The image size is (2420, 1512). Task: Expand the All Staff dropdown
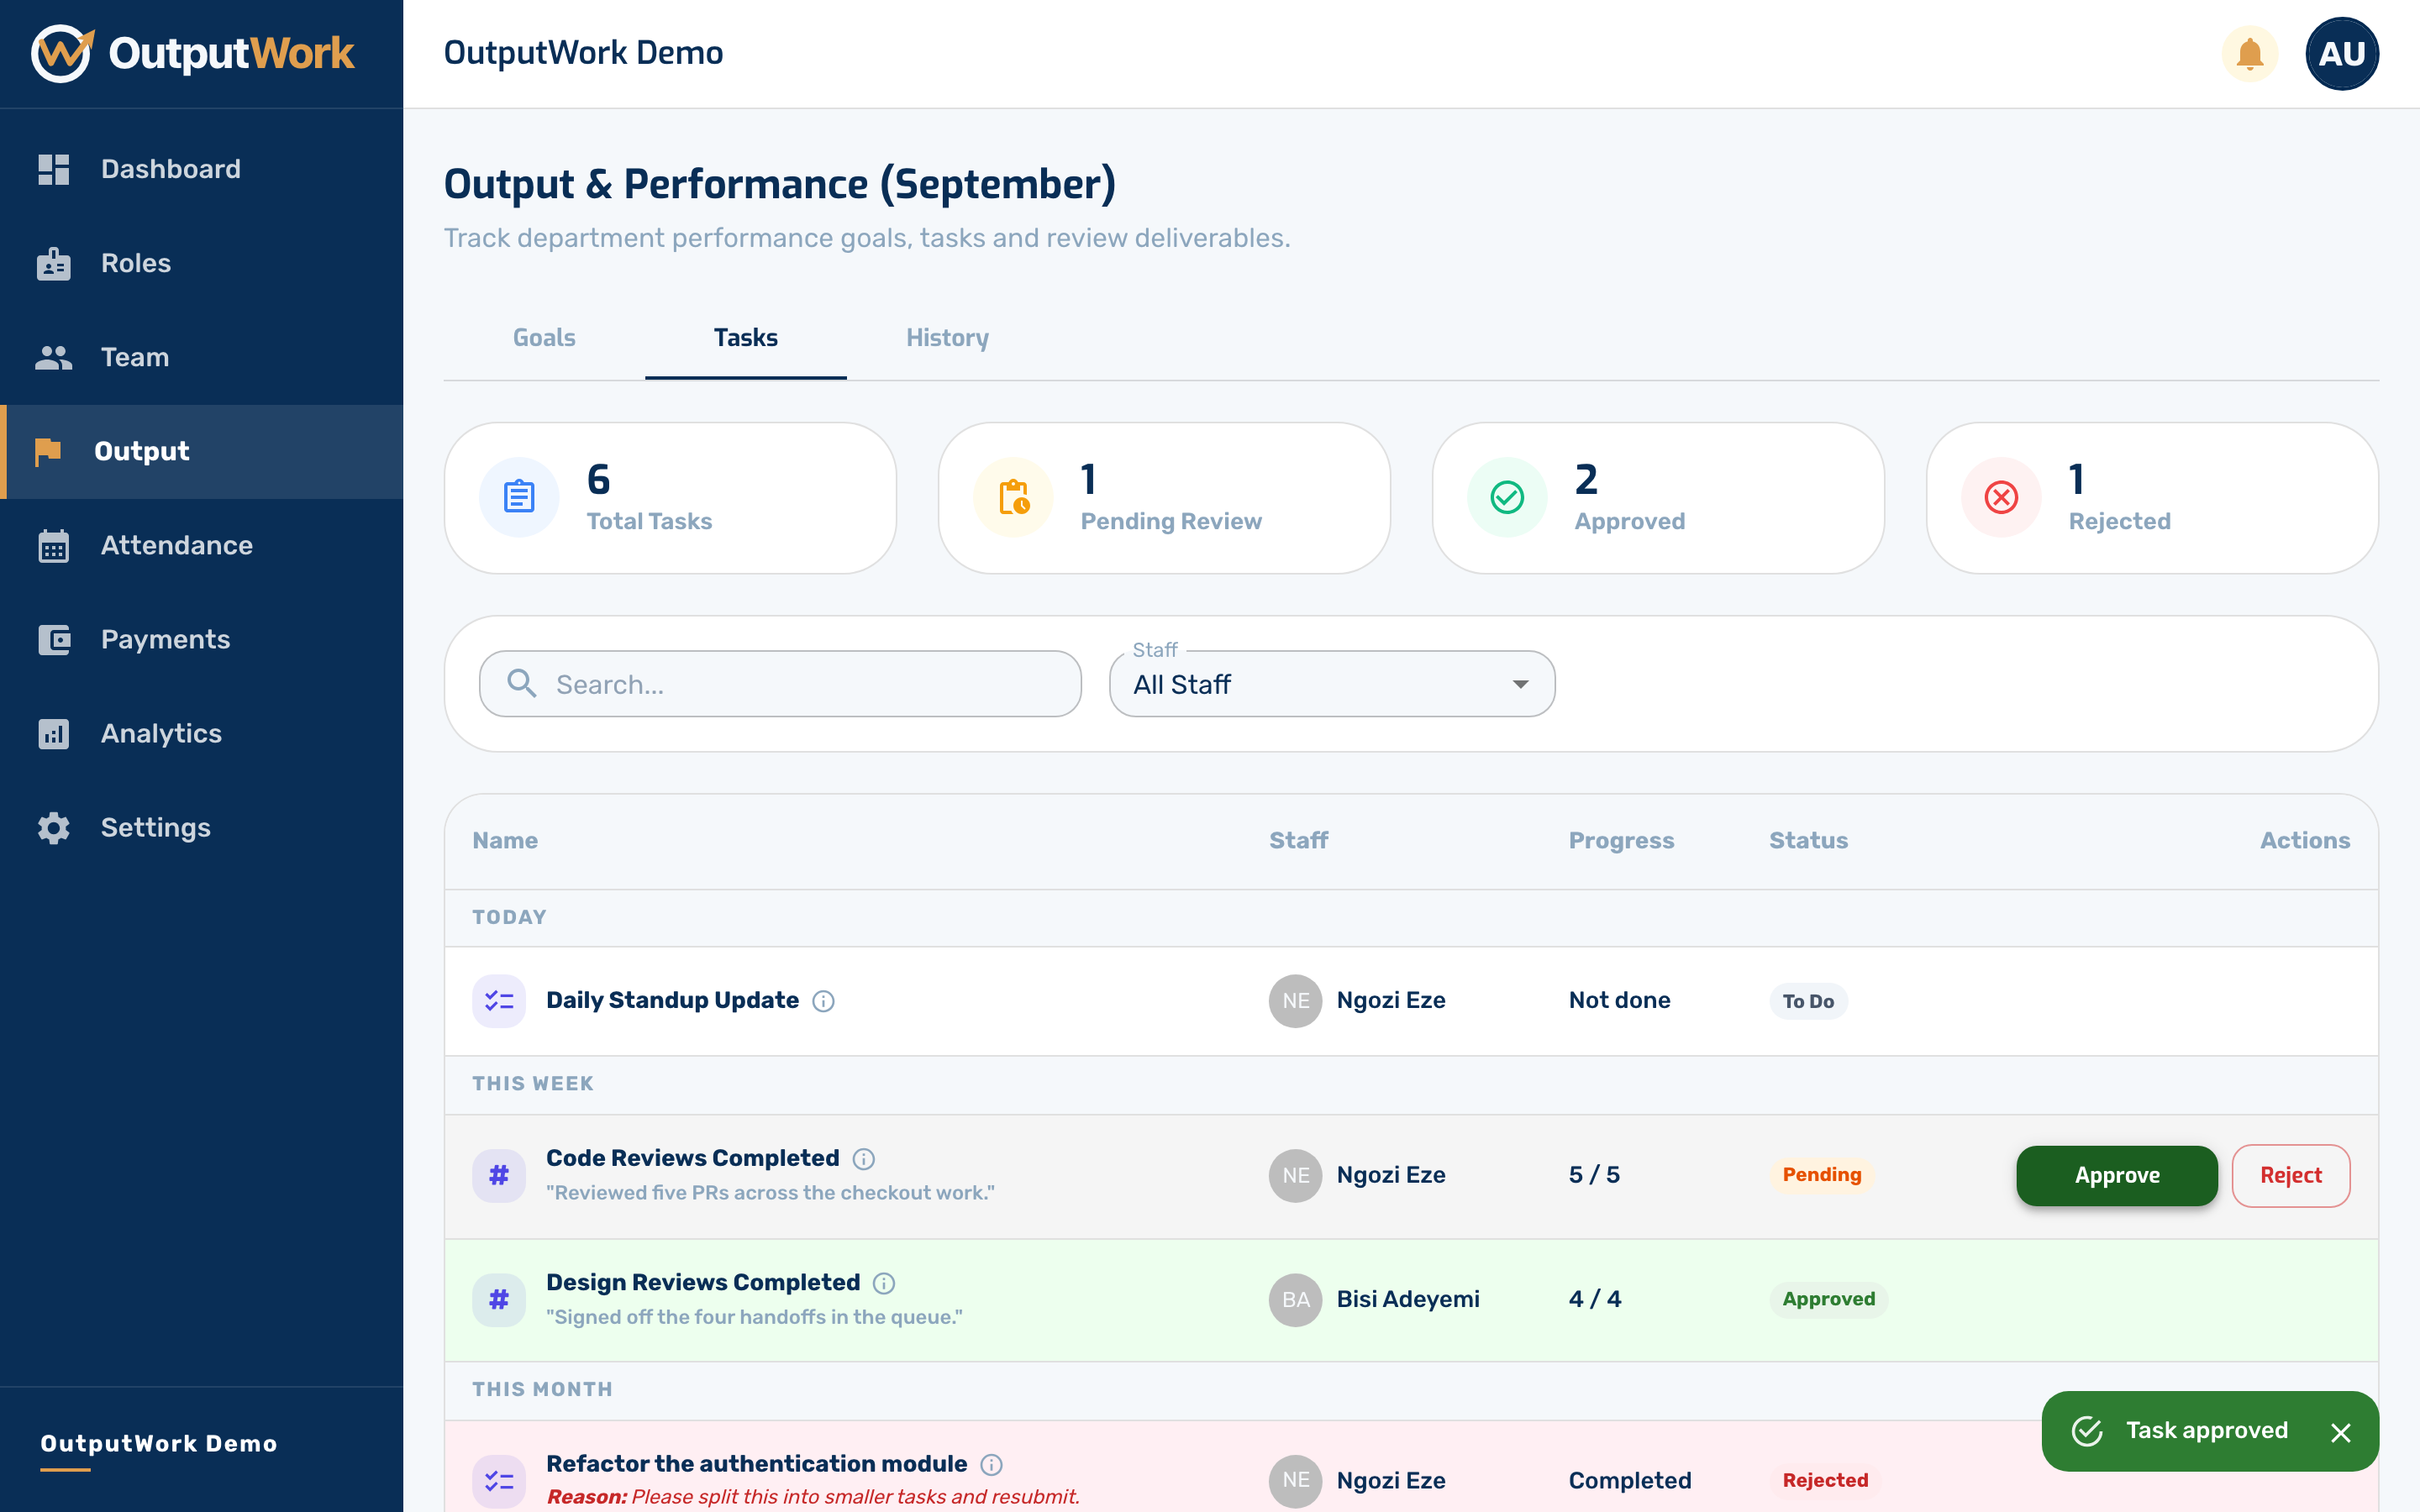point(1332,684)
